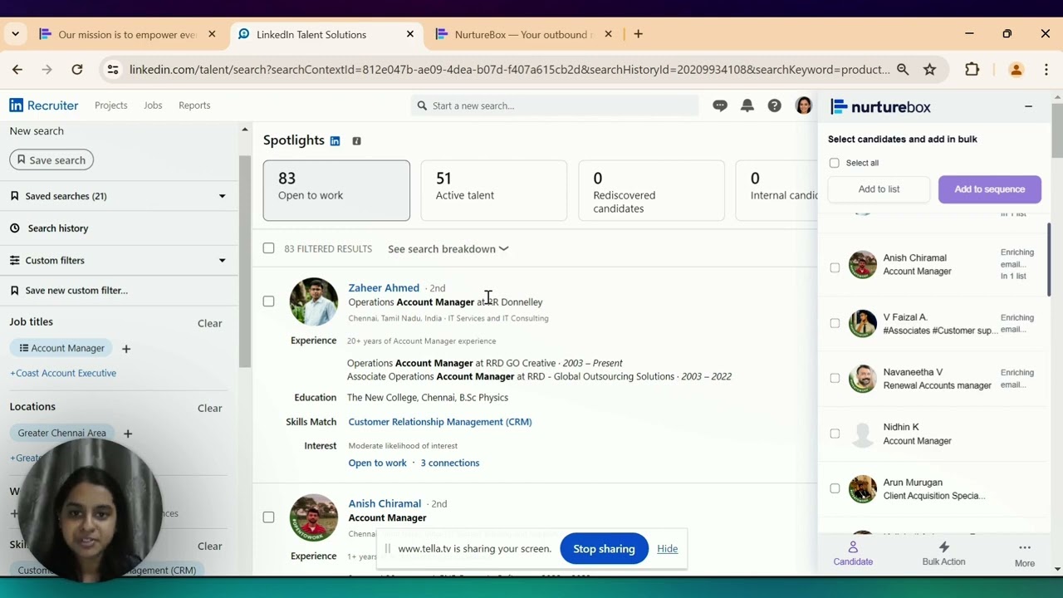Click the nurturebox candidate list scrollbar

click(x=1048, y=259)
